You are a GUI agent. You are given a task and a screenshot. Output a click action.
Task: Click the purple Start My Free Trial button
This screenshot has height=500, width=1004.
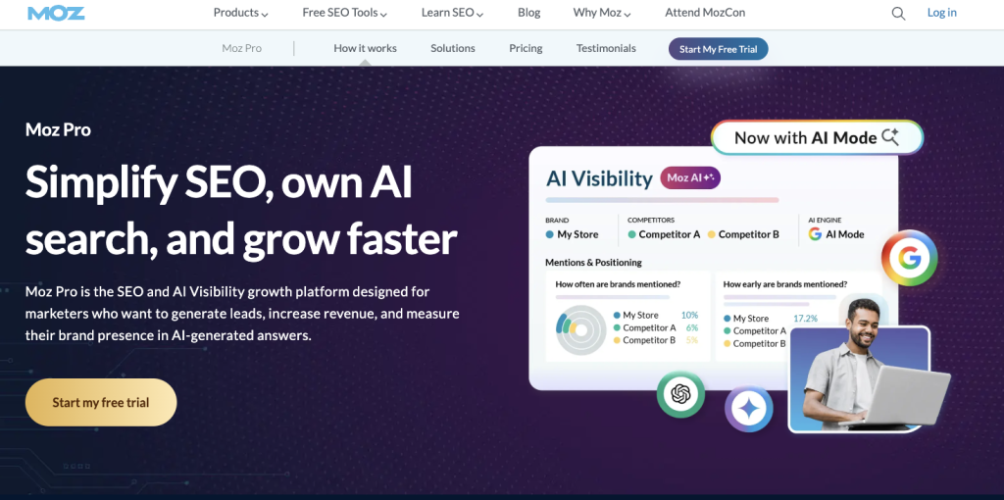[x=719, y=49]
